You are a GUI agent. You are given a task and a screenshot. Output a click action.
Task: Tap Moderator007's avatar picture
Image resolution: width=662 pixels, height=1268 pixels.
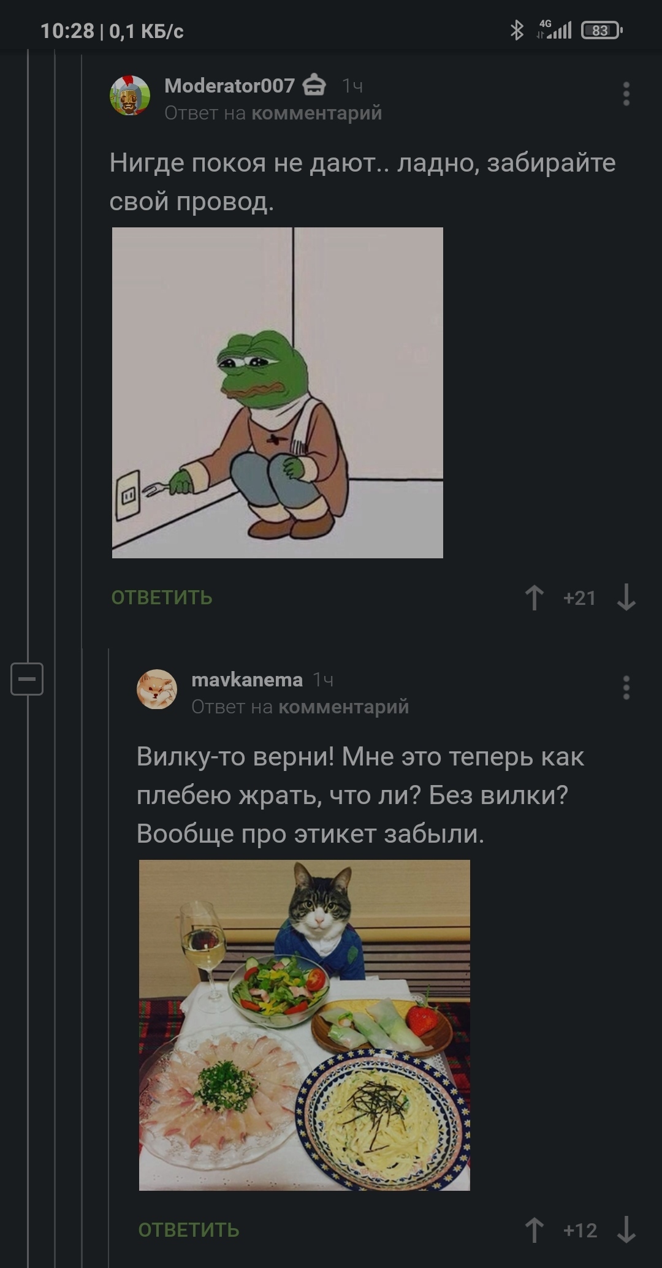(130, 96)
